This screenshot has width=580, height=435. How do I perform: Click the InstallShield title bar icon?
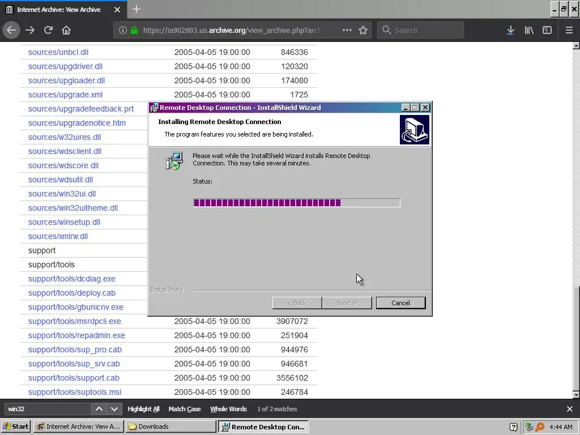pos(154,108)
